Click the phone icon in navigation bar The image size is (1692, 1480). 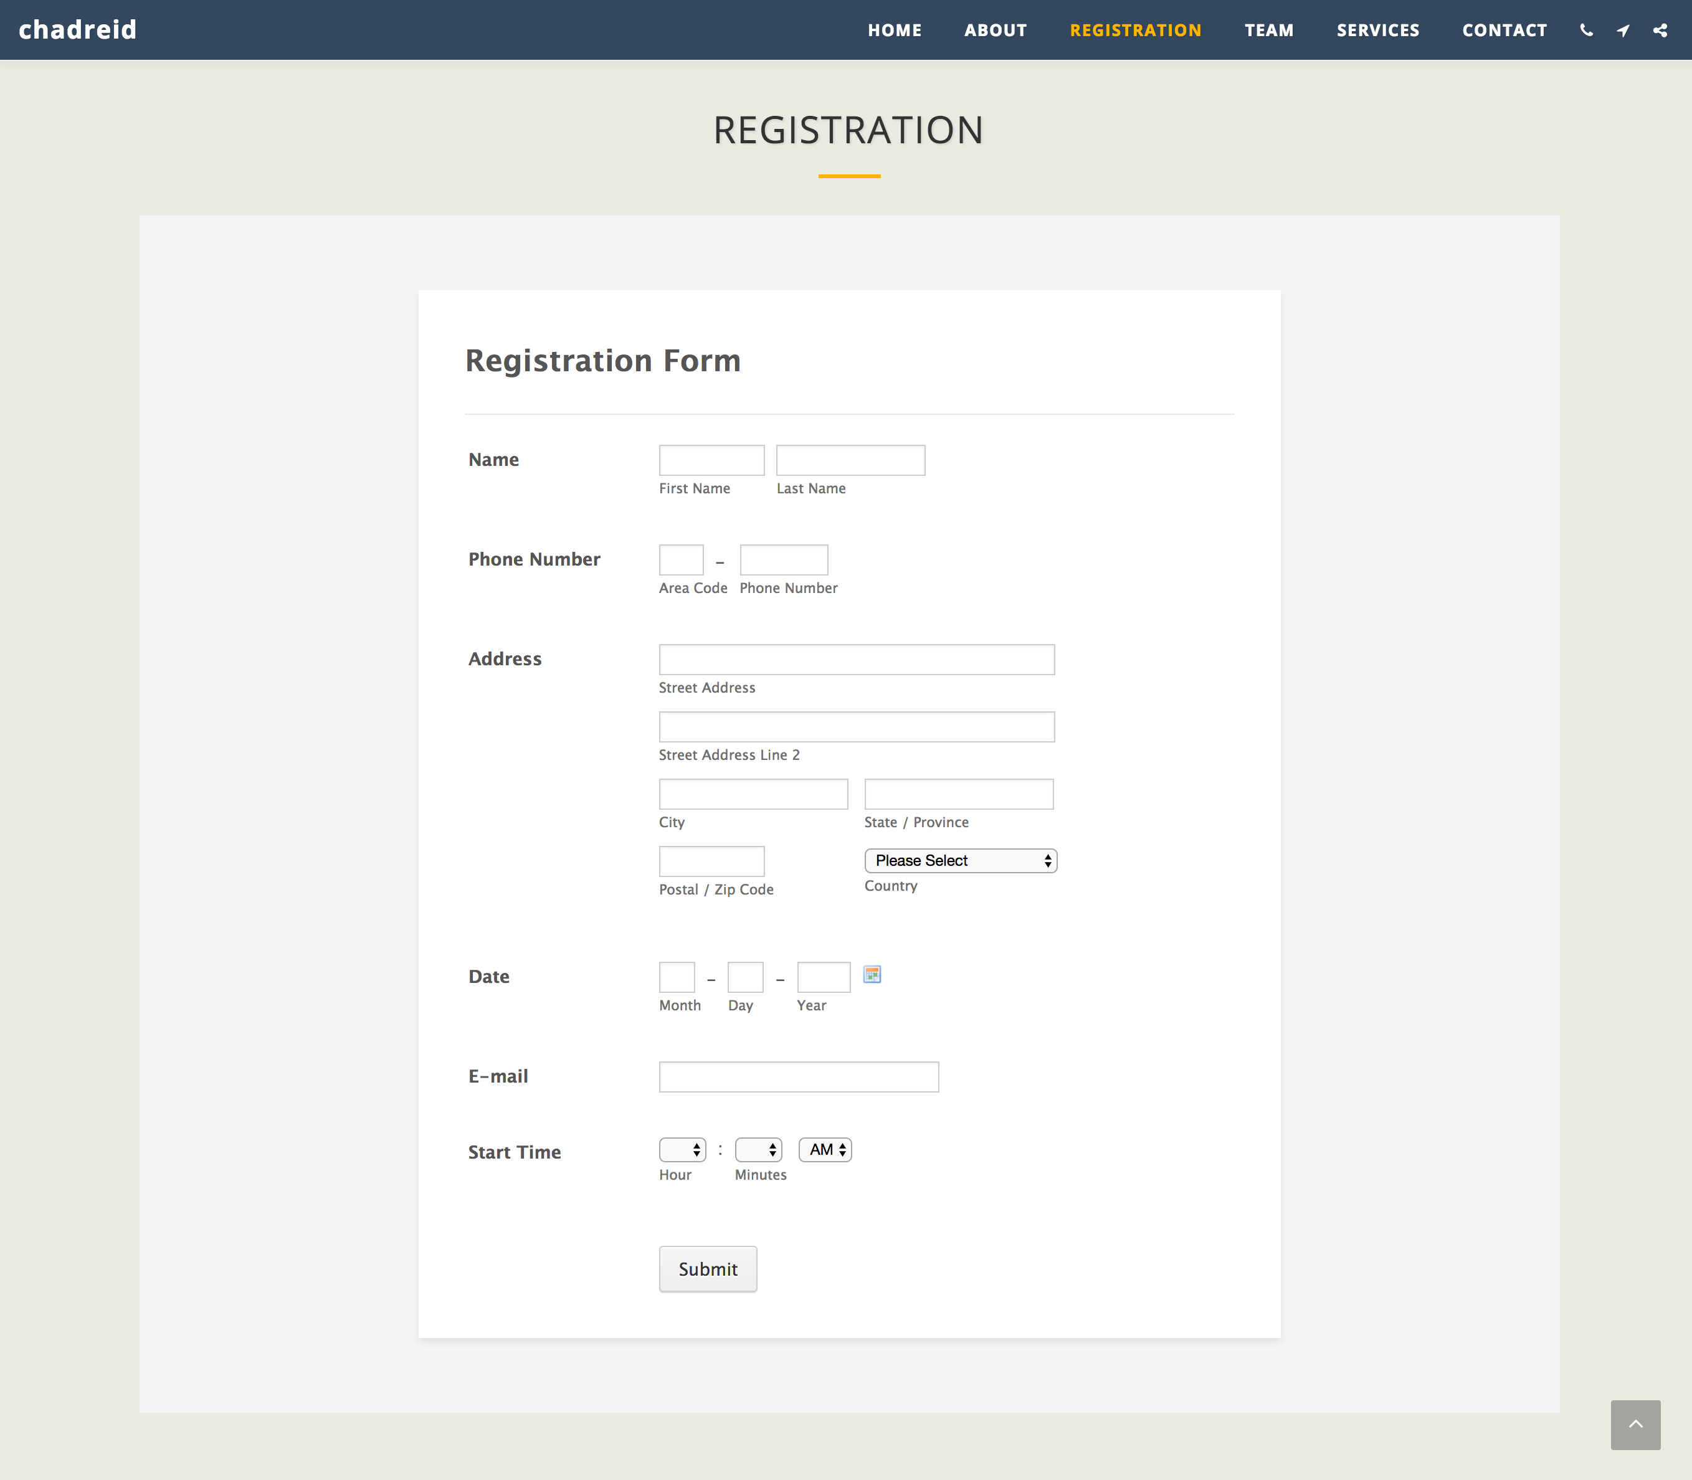tap(1585, 31)
